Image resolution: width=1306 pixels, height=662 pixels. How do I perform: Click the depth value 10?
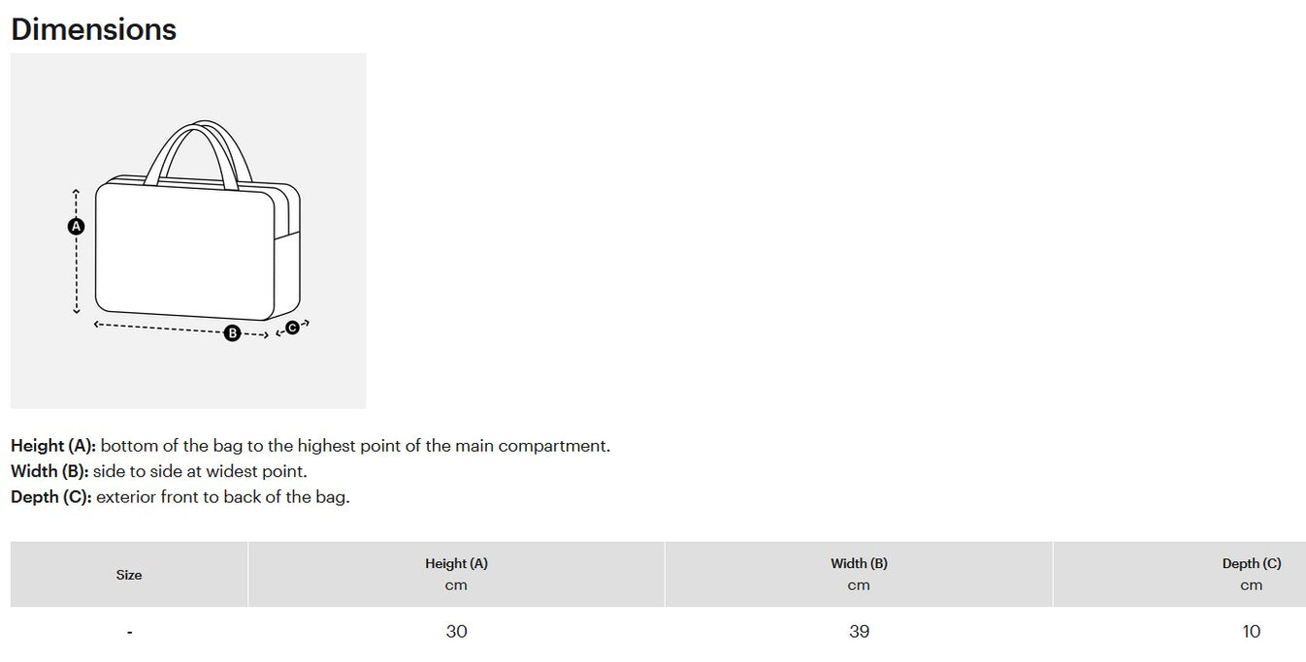point(1251,632)
